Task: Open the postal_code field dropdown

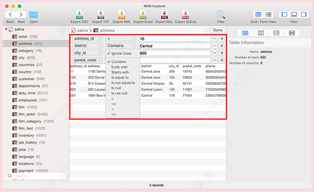Action: coord(87,60)
